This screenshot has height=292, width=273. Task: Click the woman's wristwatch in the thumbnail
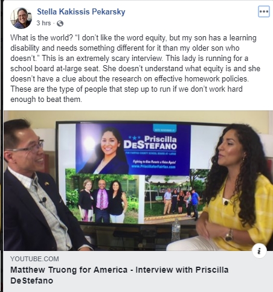point(229,235)
